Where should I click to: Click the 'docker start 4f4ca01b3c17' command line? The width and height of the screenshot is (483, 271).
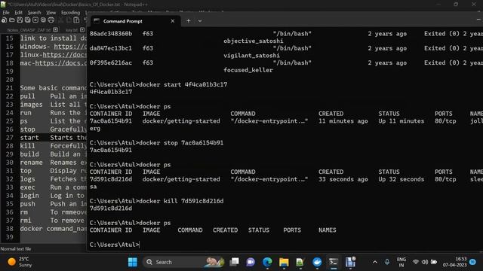click(158, 84)
